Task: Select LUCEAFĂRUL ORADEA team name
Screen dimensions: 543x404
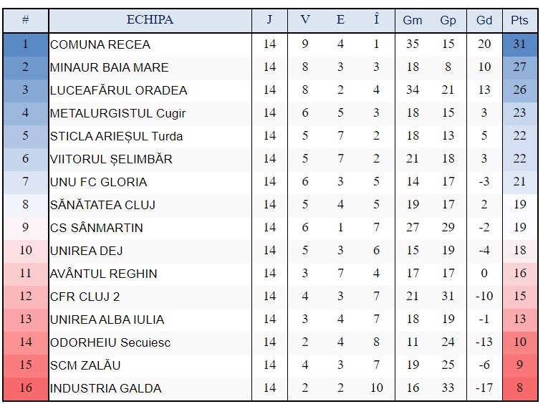Action: (x=118, y=90)
